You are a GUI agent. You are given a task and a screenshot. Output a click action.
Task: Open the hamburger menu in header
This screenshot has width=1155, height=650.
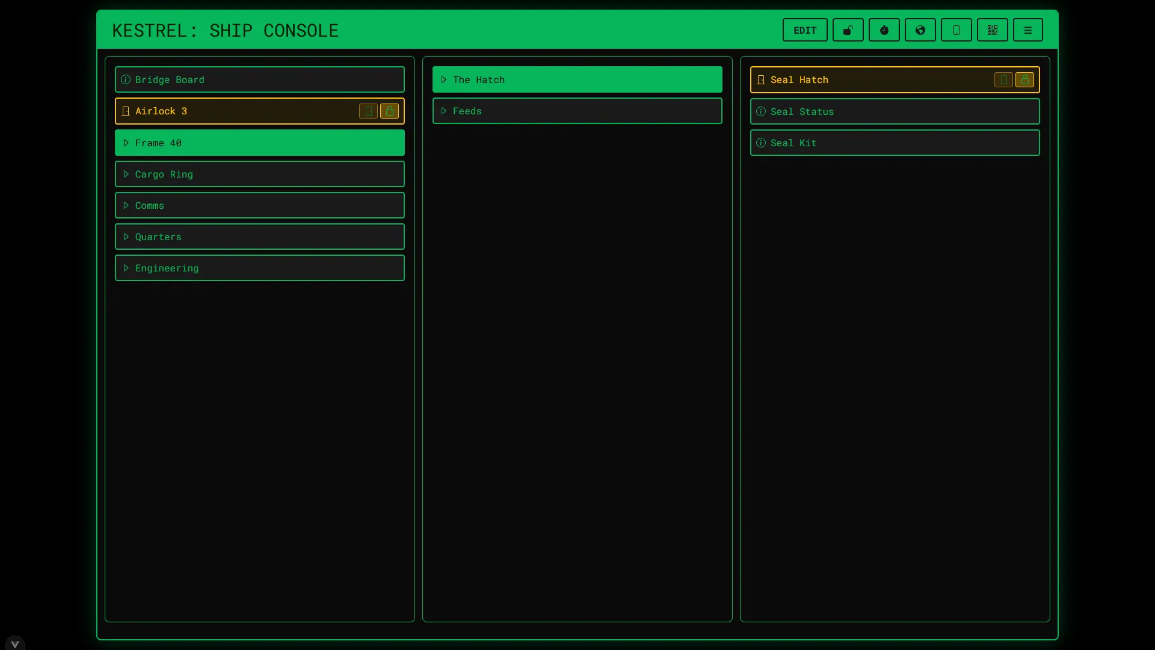pos(1027,30)
